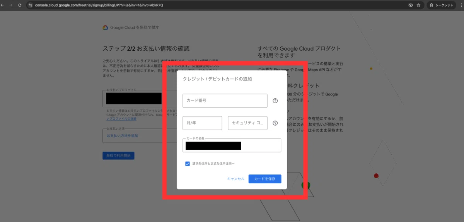Viewport: 464px width, 222px height.
Task: Uncheck 請求先住所と正式な住所は同一 checkbox
Action: [x=188, y=164]
